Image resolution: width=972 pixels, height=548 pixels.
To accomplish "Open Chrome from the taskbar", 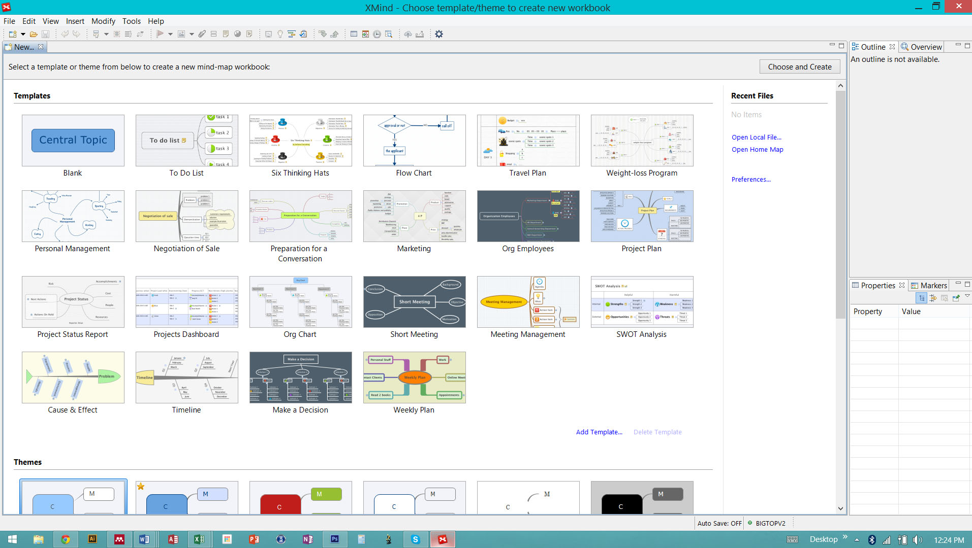I will point(66,539).
